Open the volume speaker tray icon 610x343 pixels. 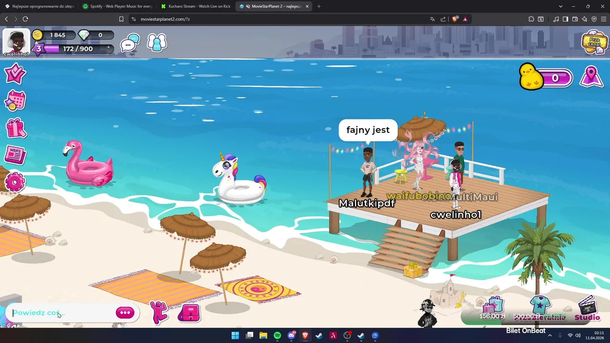(x=578, y=335)
